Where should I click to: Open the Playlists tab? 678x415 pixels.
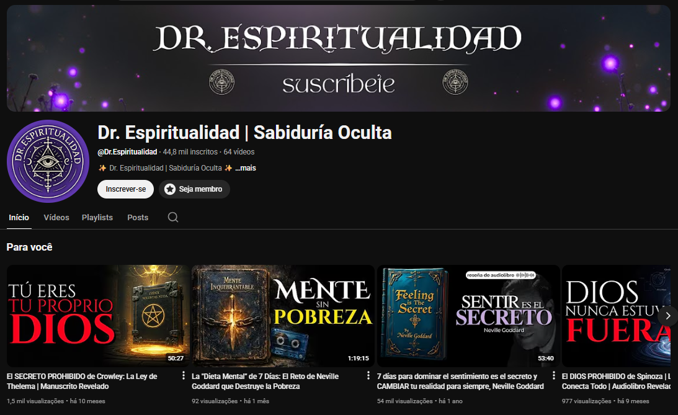(97, 218)
